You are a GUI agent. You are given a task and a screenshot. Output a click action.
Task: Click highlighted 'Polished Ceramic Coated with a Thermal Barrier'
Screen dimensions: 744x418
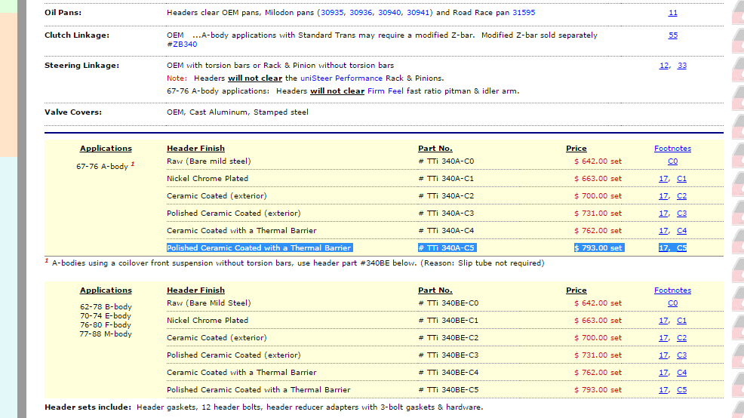(259, 248)
